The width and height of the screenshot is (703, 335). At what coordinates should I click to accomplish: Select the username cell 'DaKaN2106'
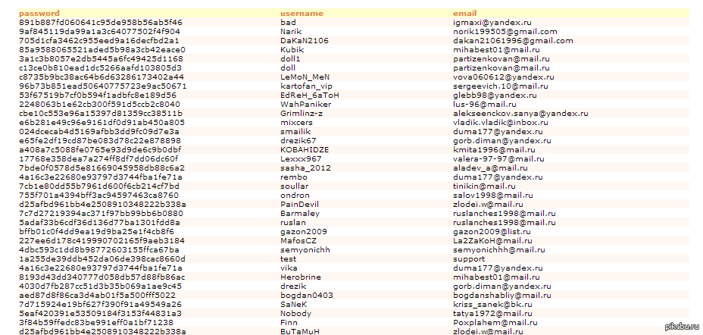pos(305,41)
